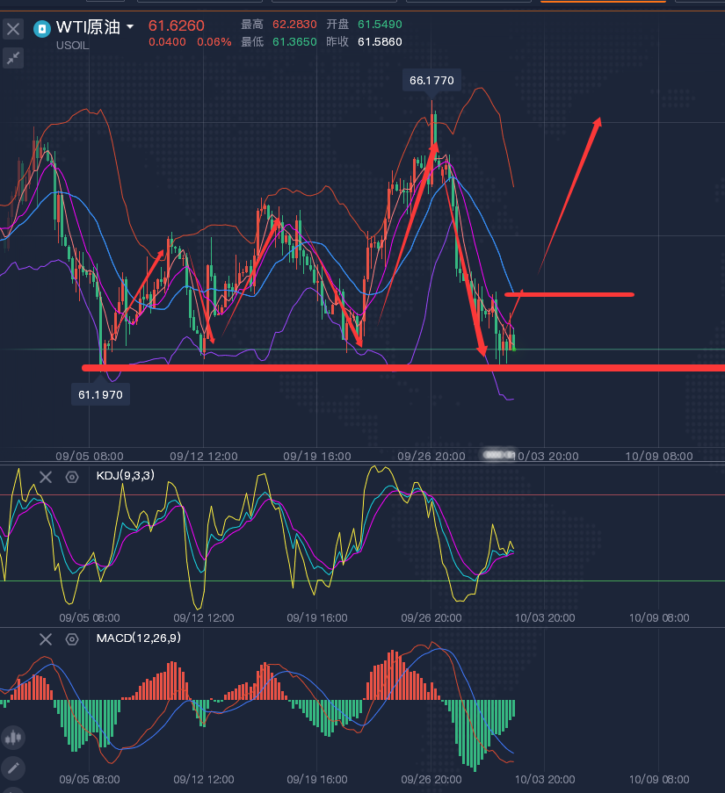This screenshot has height=793, width=725.
Task: Click main chart time label 09/26 20:00
Action: tap(431, 456)
